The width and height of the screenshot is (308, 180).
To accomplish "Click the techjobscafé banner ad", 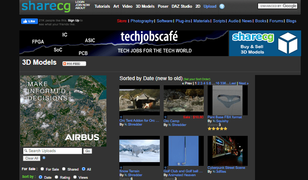I will click(124, 43).
